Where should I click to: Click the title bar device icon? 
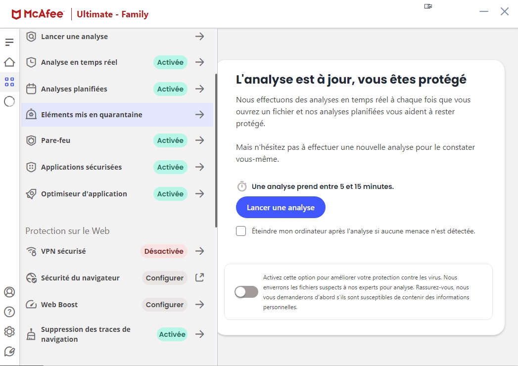pyautogui.click(x=428, y=6)
